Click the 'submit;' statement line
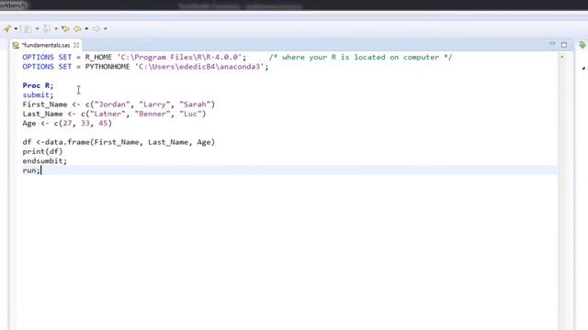The width and height of the screenshot is (588, 330). pos(38,95)
